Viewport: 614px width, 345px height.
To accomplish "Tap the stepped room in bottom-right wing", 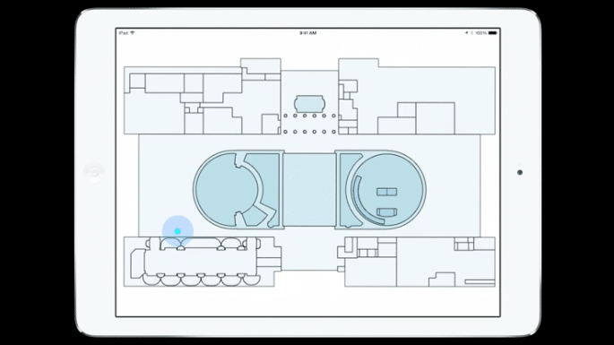I will [442, 280].
